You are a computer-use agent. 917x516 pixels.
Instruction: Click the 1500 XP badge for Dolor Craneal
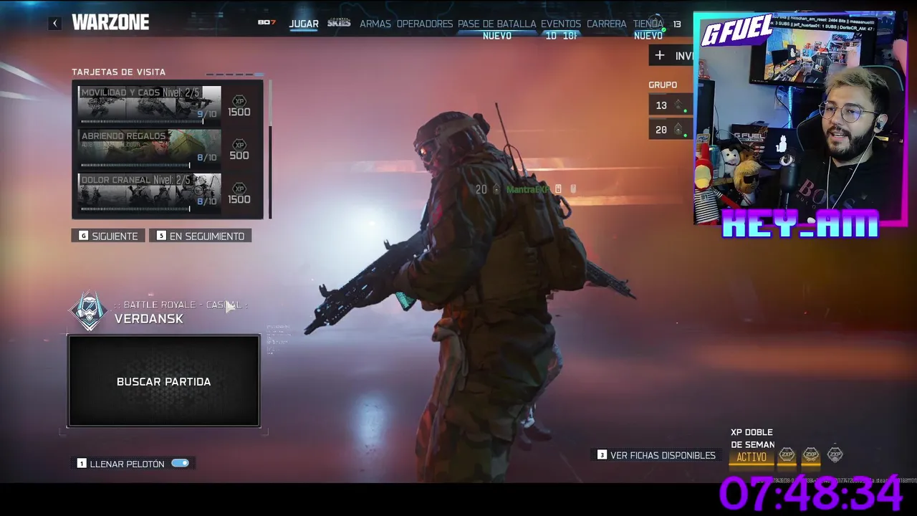pos(239,193)
